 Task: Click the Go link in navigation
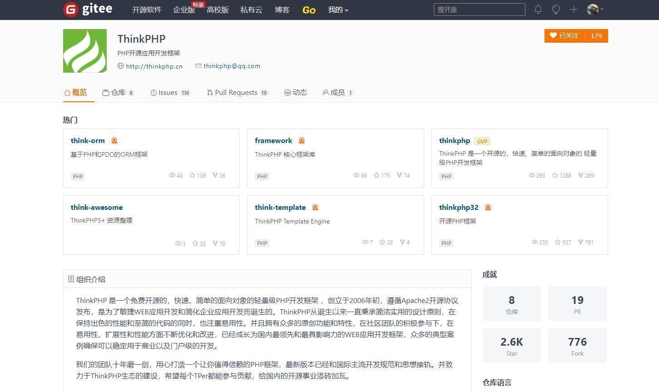pyautogui.click(x=309, y=10)
